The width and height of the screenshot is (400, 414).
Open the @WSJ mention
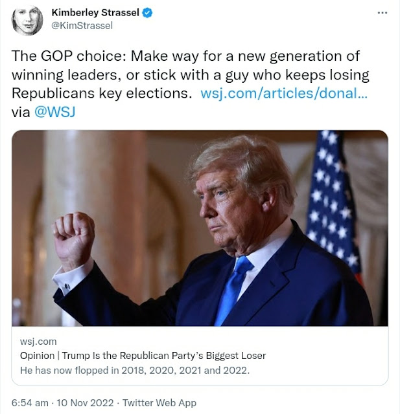coord(54,112)
